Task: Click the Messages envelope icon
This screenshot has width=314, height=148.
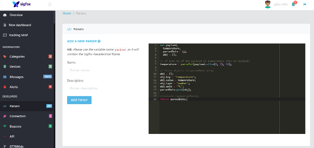Action: coord(5,77)
